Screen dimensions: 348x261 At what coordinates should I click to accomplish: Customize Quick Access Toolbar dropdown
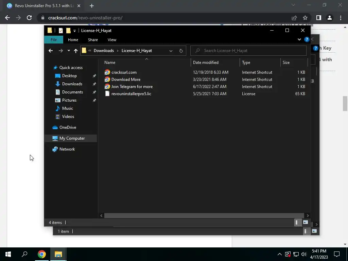pyautogui.click(x=74, y=31)
